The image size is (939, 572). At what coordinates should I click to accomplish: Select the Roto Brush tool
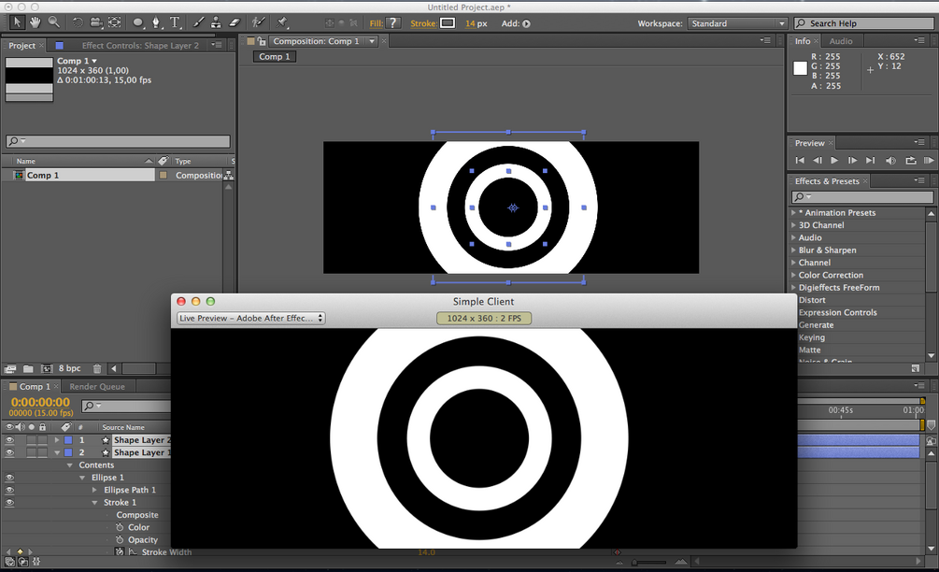coord(258,22)
